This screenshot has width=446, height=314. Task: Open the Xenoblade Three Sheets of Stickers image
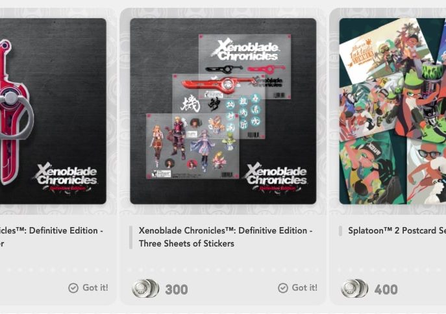pyautogui.click(x=223, y=111)
